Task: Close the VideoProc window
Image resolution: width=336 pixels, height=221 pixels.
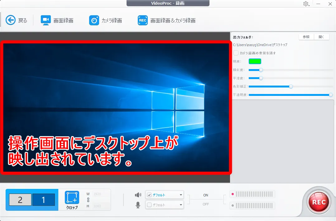Action: coord(330,4)
